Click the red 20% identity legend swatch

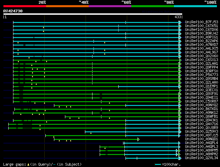25,6
